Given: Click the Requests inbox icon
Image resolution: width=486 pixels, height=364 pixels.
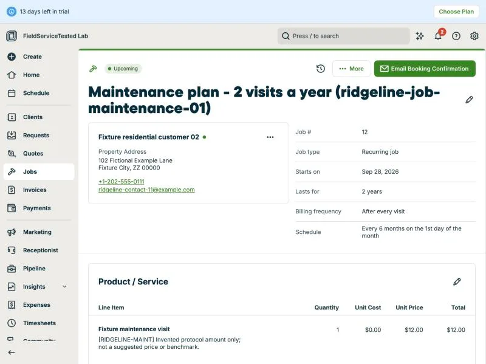Looking at the screenshot, I should [12, 135].
